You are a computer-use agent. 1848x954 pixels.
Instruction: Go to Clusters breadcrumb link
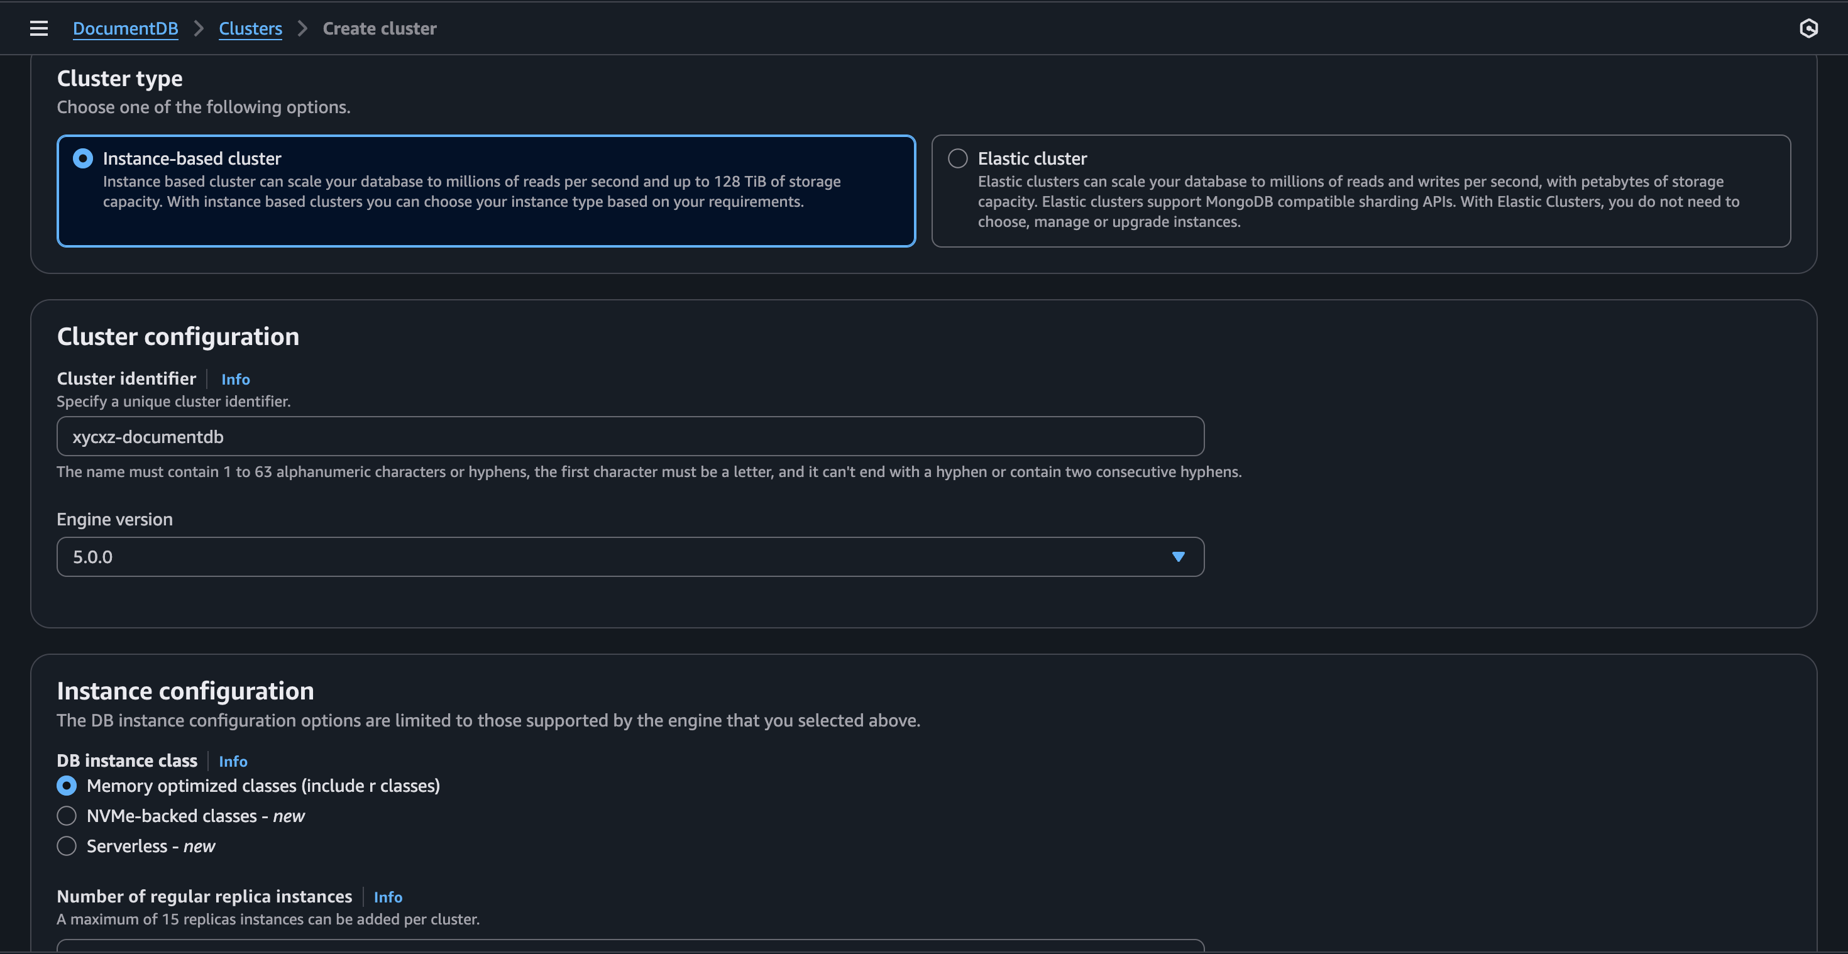click(x=250, y=29)
